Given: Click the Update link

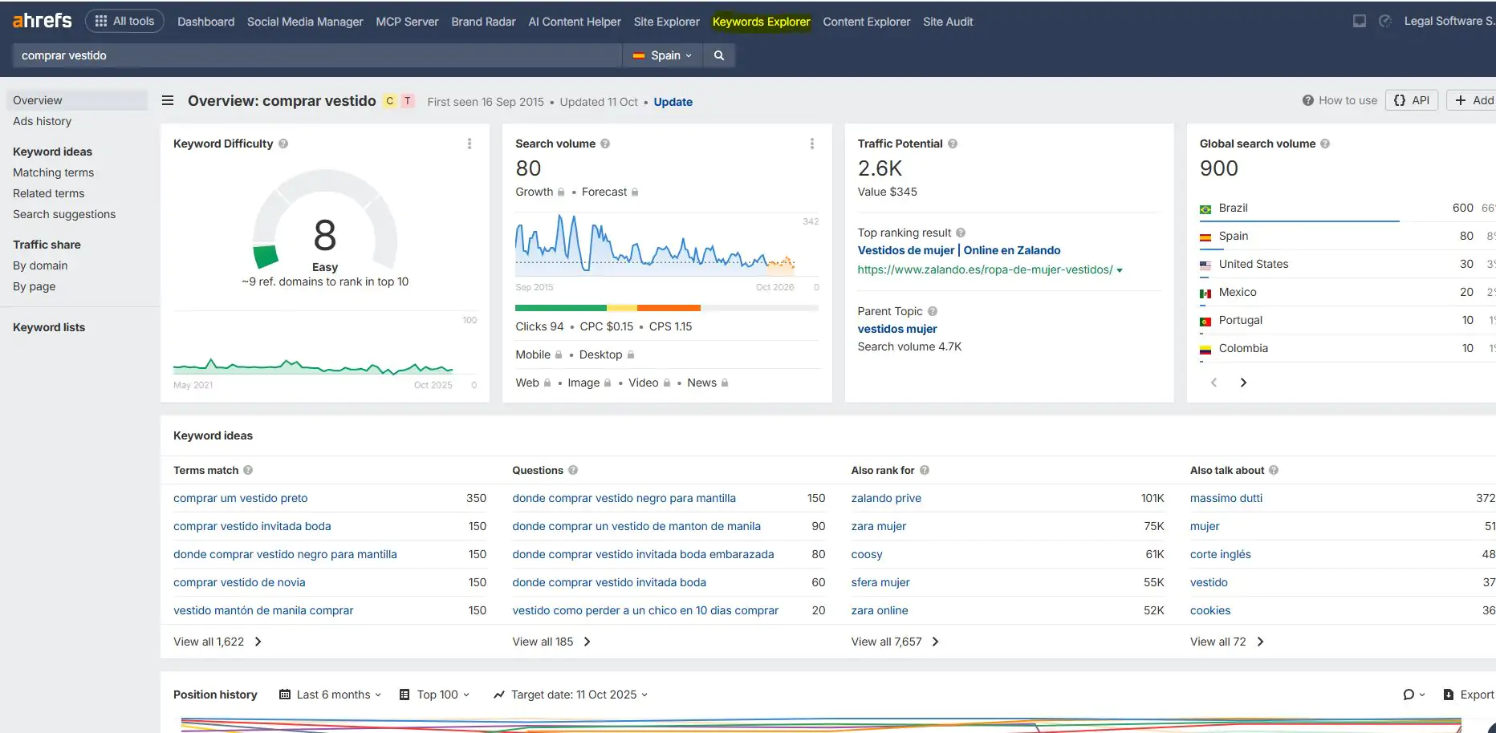Looking at the screenshot, I should point(673,102).
